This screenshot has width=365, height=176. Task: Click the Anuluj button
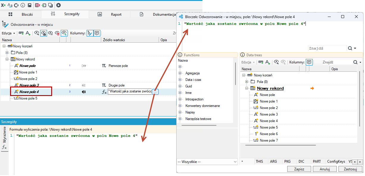tap(325, 169)
